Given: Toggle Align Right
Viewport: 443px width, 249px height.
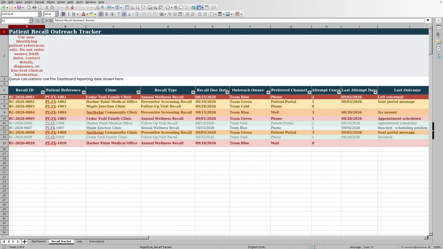Looking at the screenshot, I should point(111,14).
